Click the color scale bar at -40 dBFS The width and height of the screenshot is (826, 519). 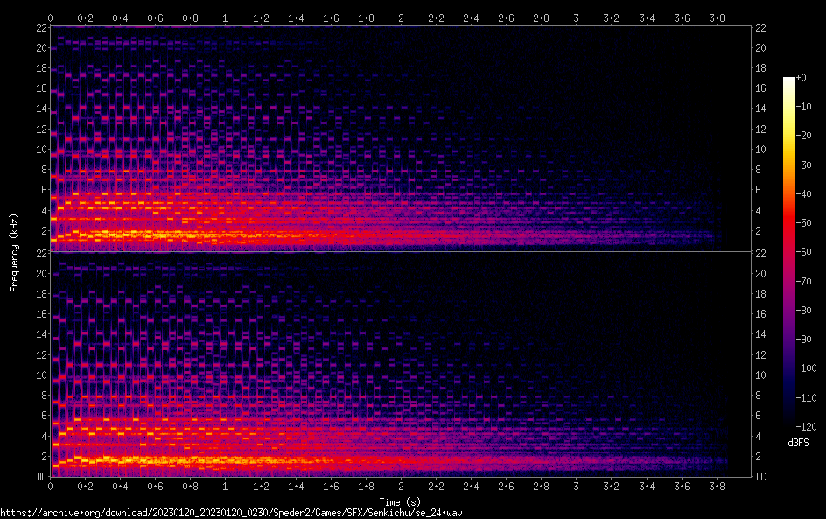pos(789,194)
